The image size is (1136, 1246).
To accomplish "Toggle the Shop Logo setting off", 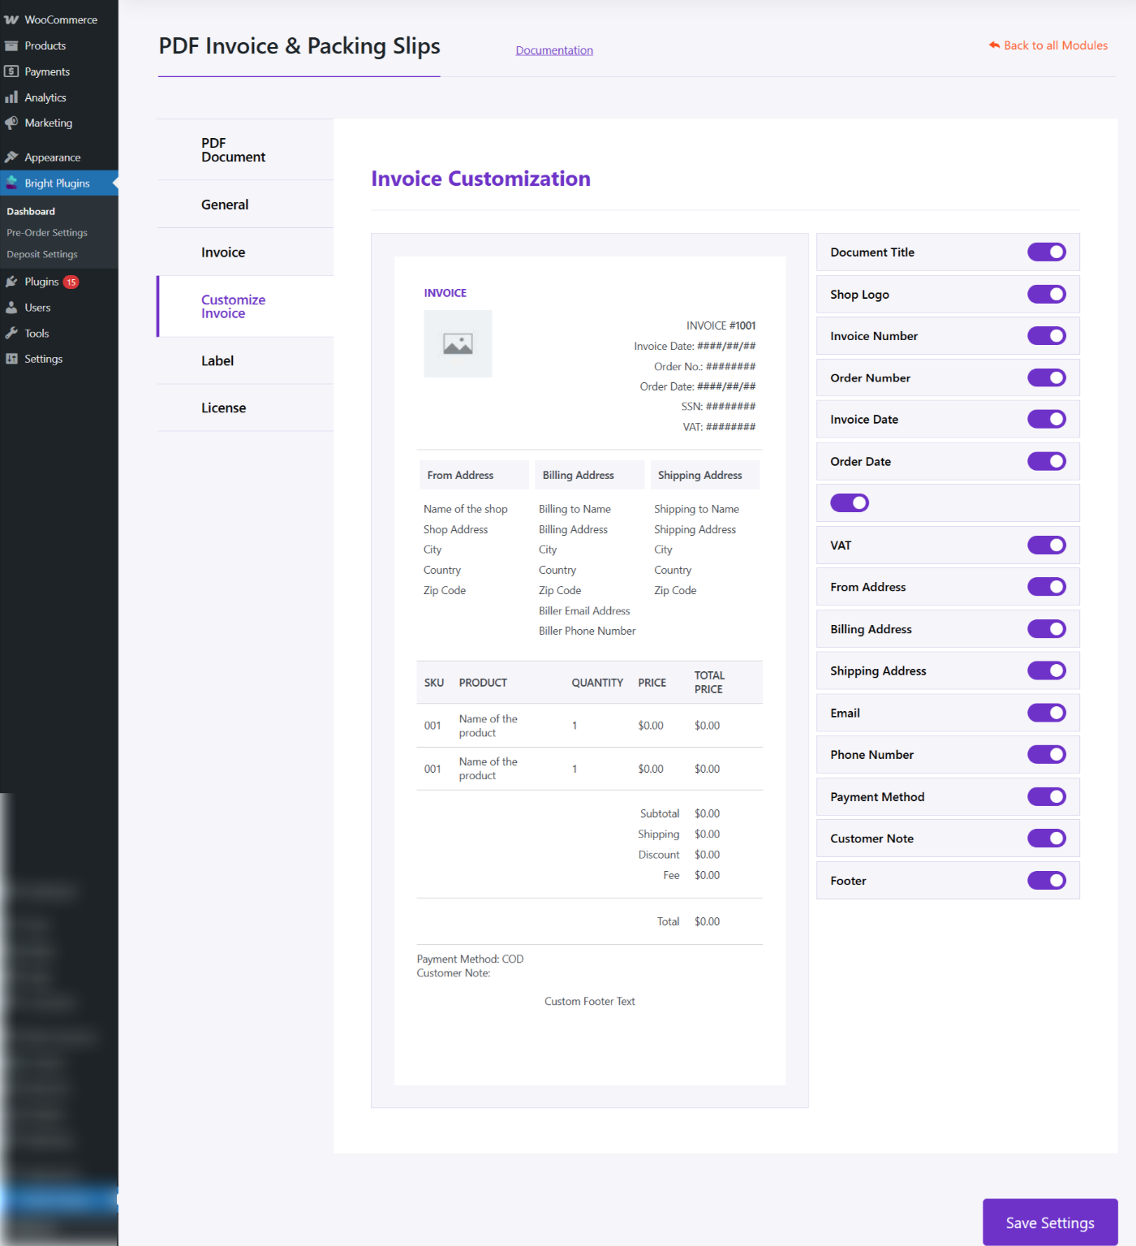I will pos(1046,294).
